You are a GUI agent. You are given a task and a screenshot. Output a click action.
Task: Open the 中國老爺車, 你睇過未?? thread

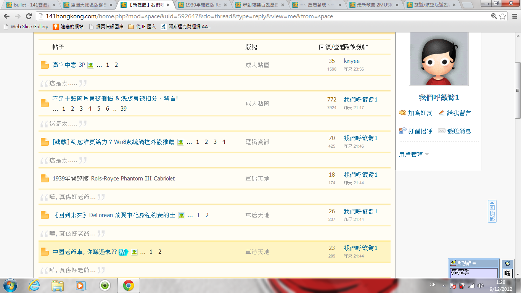click(84, 252)
